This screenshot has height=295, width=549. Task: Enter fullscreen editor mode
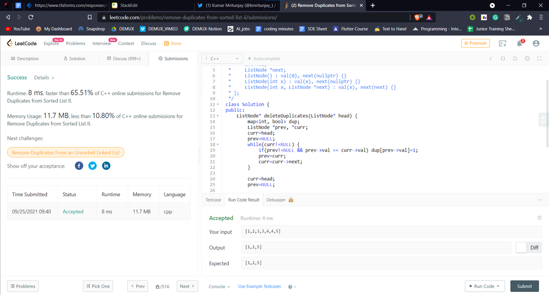click(539, 59)
